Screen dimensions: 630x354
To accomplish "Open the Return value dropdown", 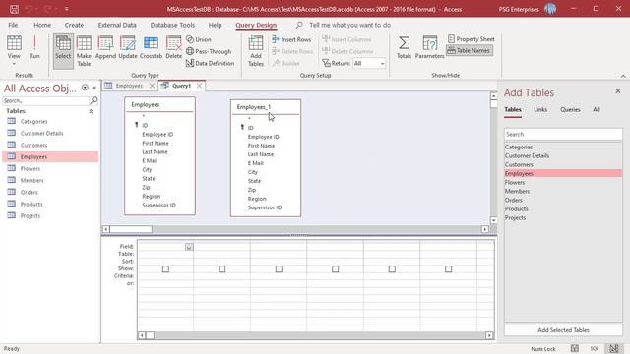I will click(382, 63).
